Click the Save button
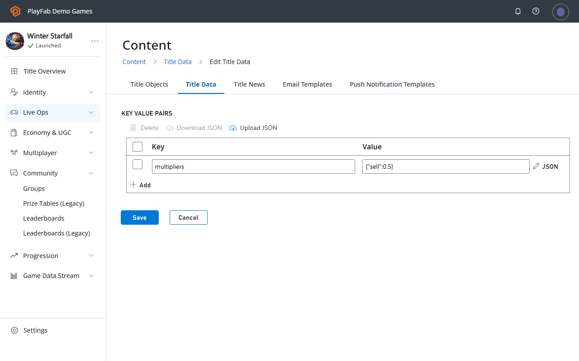The width and height of the screenshot is (579, 361). click(140, 218)
